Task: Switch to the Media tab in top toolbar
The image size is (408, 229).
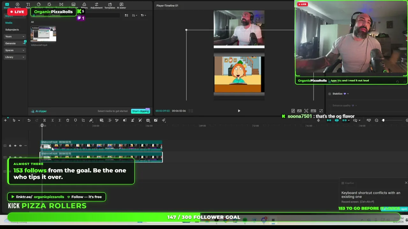Action: point(7,6)
